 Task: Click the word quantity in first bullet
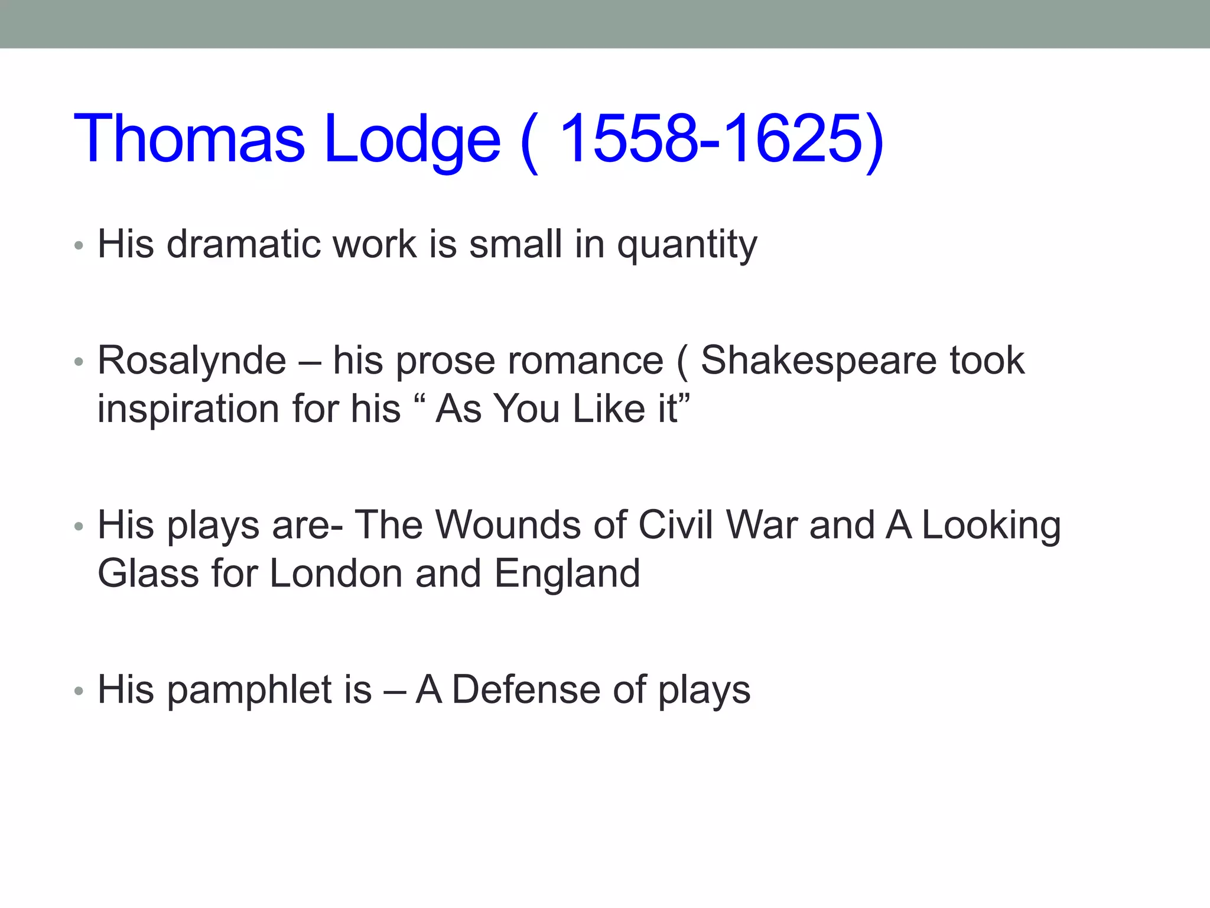tap(687, 247)
